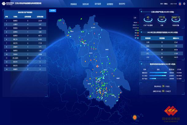Click the blue button above the map
Screen dimensions: 187x125
tap(52, 10)
